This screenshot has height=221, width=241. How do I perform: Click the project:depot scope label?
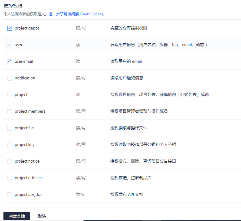click(27, 28)
